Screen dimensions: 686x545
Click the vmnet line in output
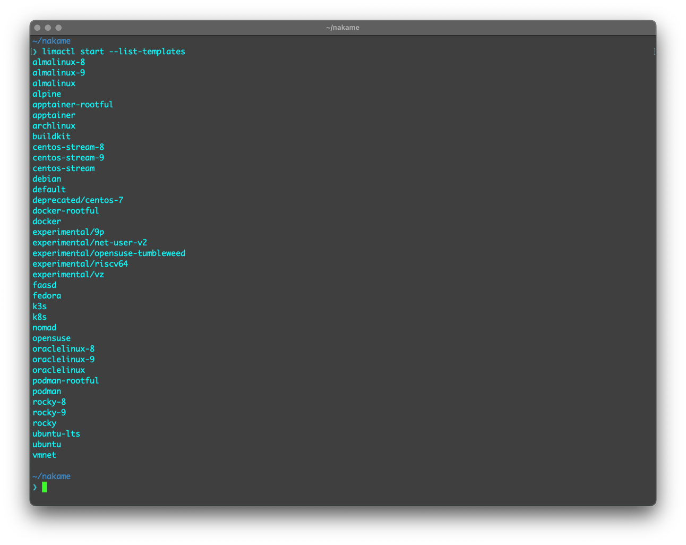click(44, 455)
